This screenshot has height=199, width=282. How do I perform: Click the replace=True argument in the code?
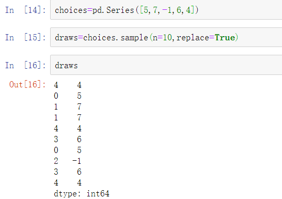point(206,38)
